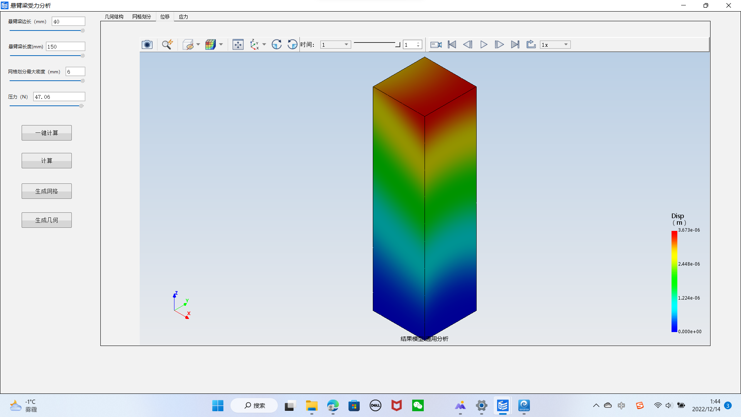
Task: Click the XYZ axis orientation icon
Action: pyautogui.click(x=254, y=45)
